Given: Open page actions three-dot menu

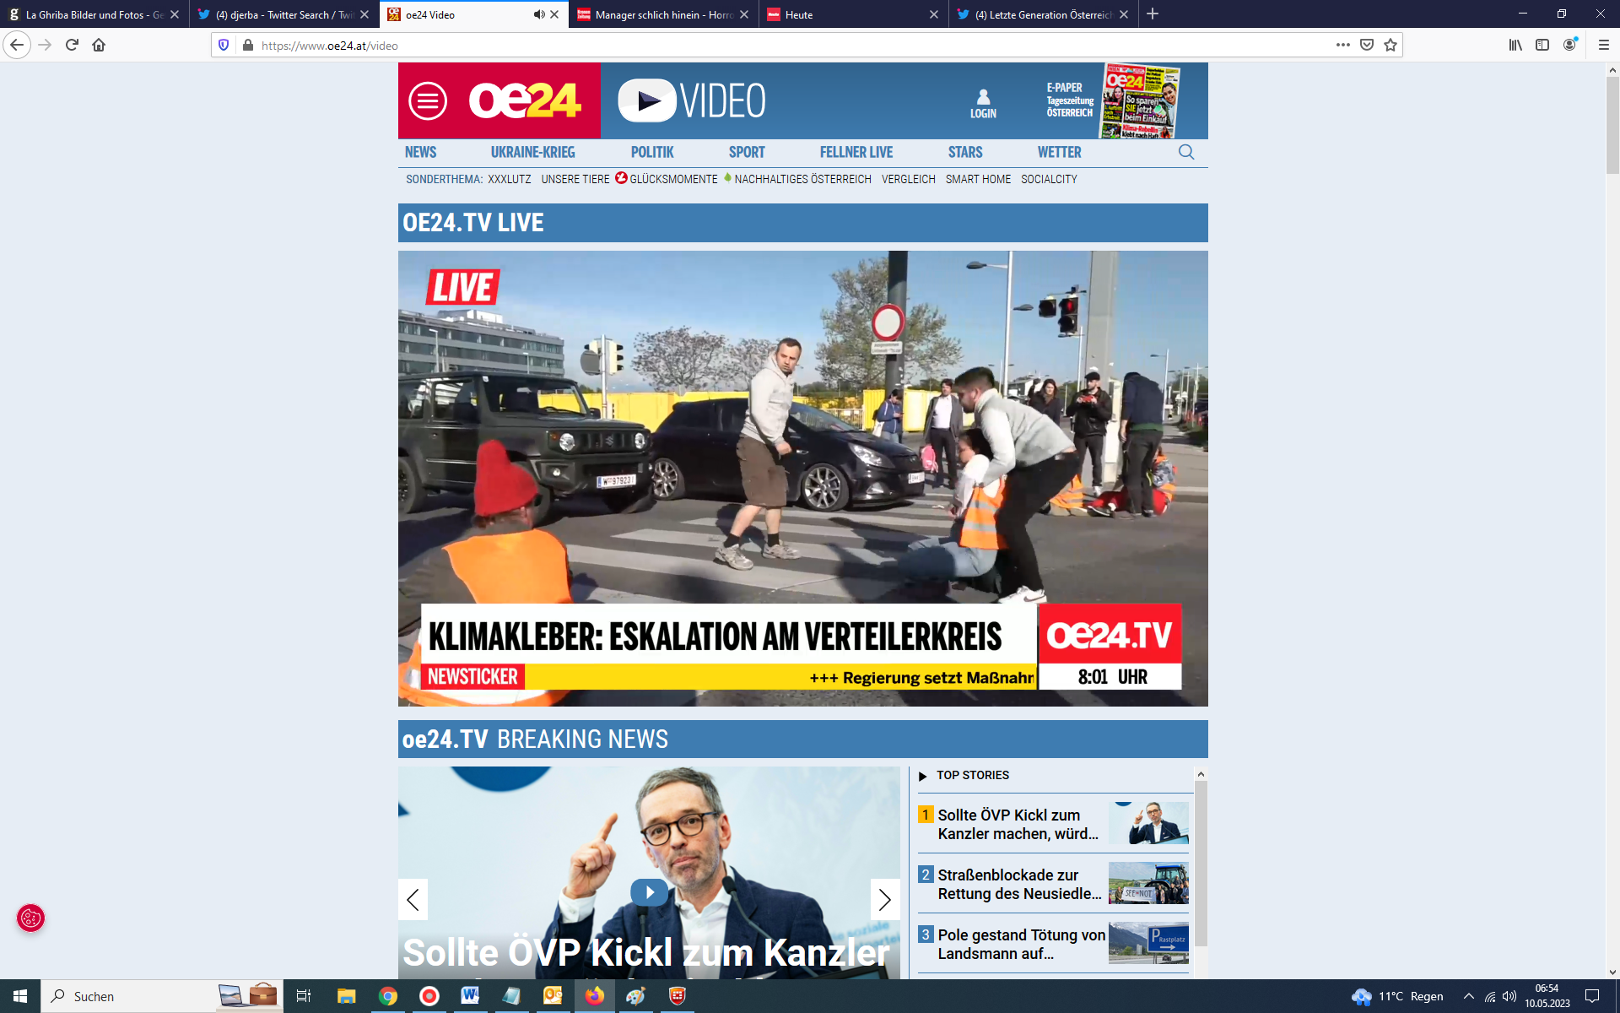Looking at the screenshot, I should click(x=1343, y=45).
